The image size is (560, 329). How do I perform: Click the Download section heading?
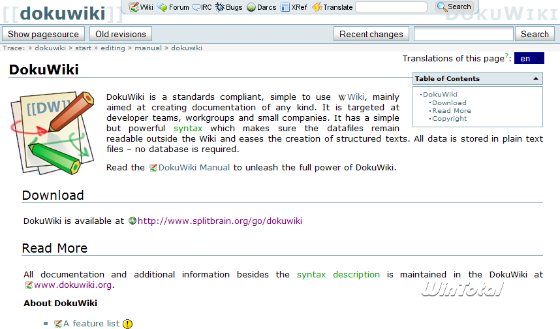[53, 195]
